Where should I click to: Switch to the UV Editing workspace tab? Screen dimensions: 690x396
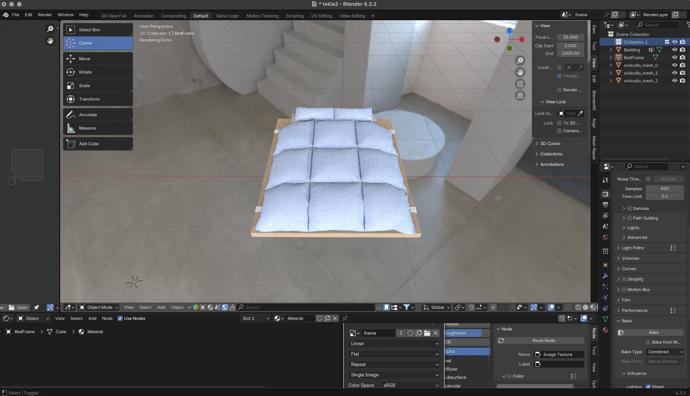(x=321, y=16)
